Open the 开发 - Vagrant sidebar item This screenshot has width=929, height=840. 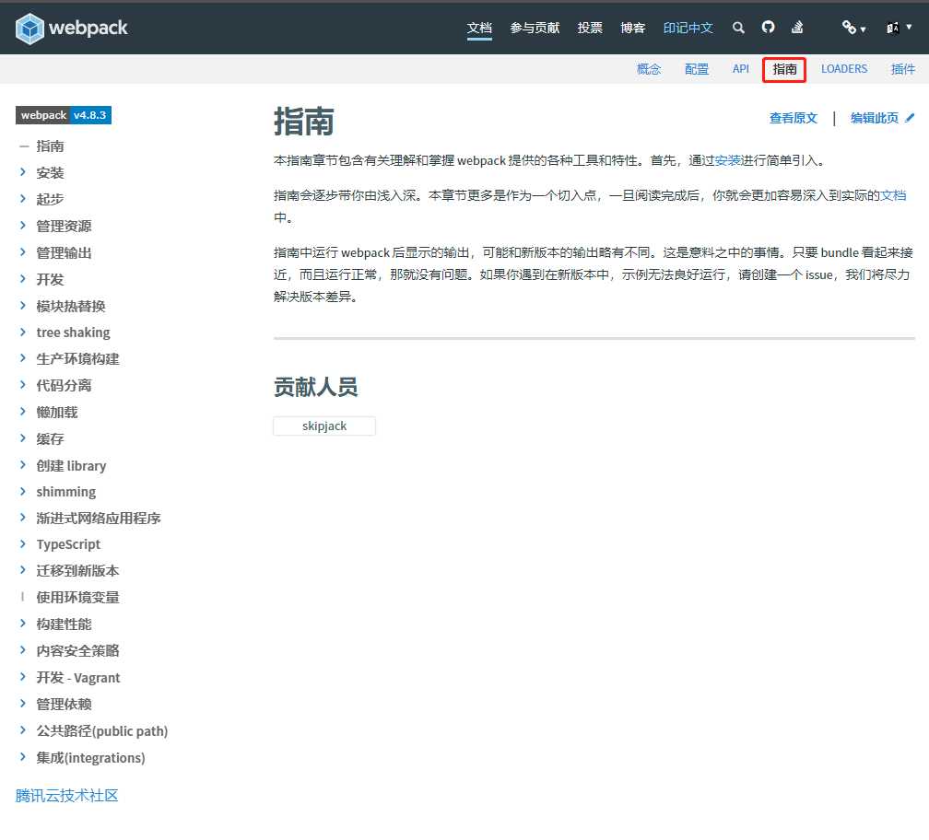(x=78, y=677)
